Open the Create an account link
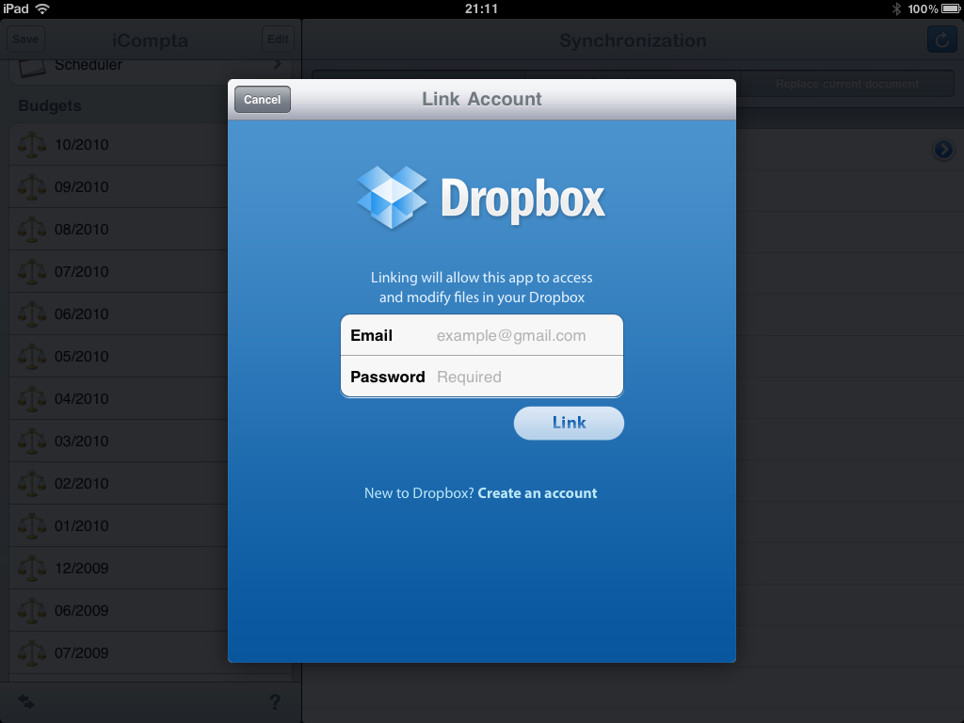Screen dimensions: 964x723 (x=537, y=493)
